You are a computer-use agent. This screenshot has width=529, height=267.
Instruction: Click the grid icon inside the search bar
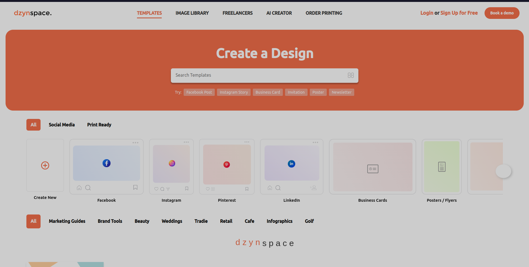coord(351,75)
